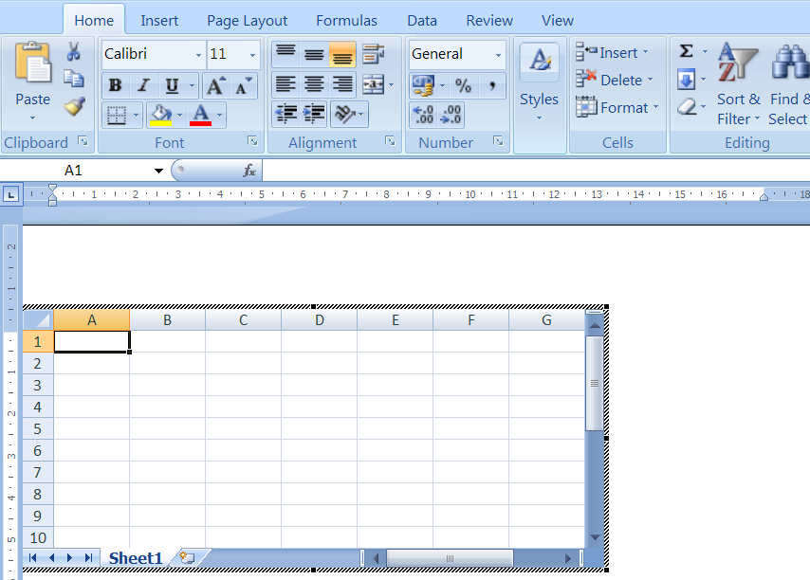Click Increase Decimal
The width and height of the screenshot is (810, 580).
(424, 115)
